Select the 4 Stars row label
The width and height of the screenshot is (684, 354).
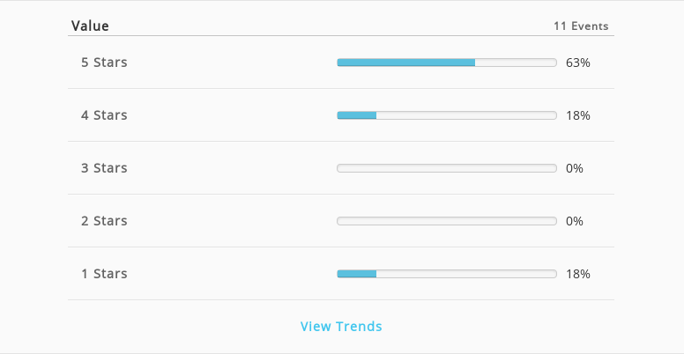point(104,115)
